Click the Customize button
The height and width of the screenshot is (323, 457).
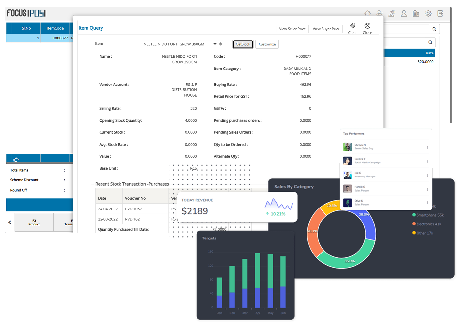[267, 44]
